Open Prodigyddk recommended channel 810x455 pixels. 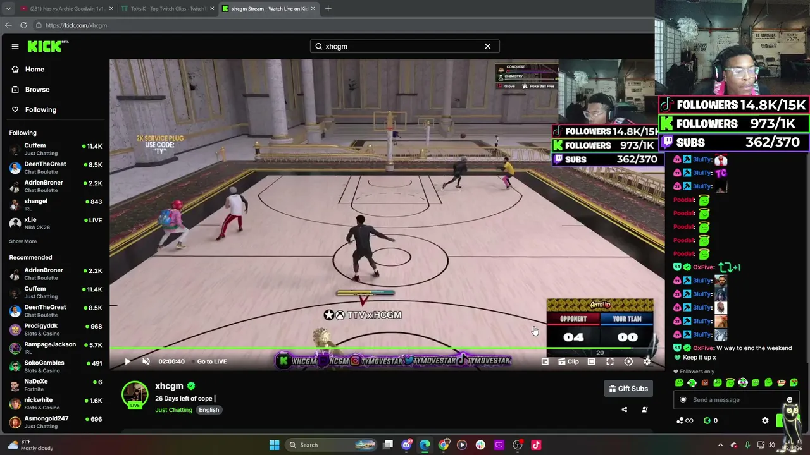(x=56, y=330)
